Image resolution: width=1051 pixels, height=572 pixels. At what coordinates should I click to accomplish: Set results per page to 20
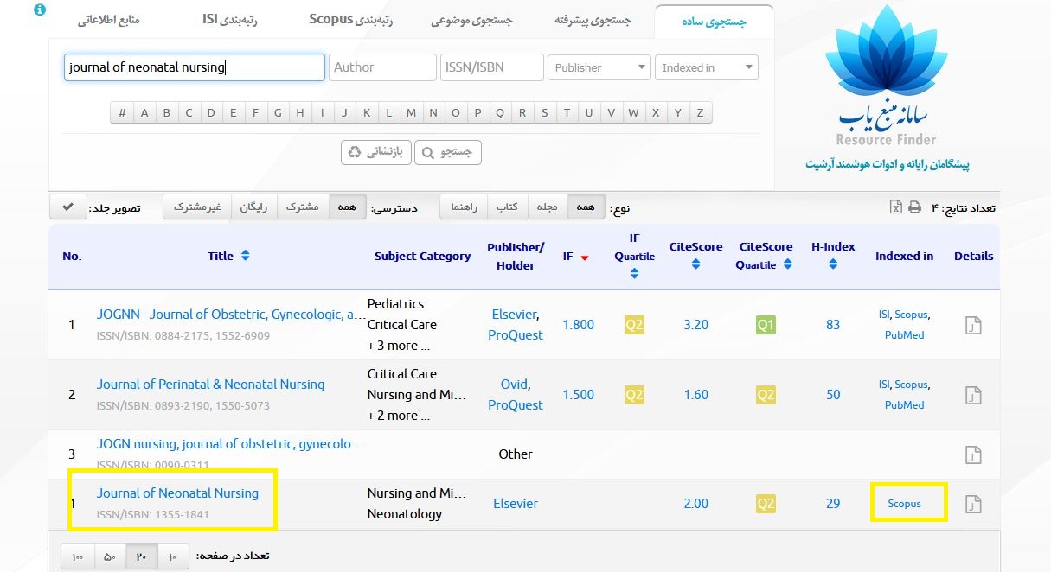pos(141,556)
